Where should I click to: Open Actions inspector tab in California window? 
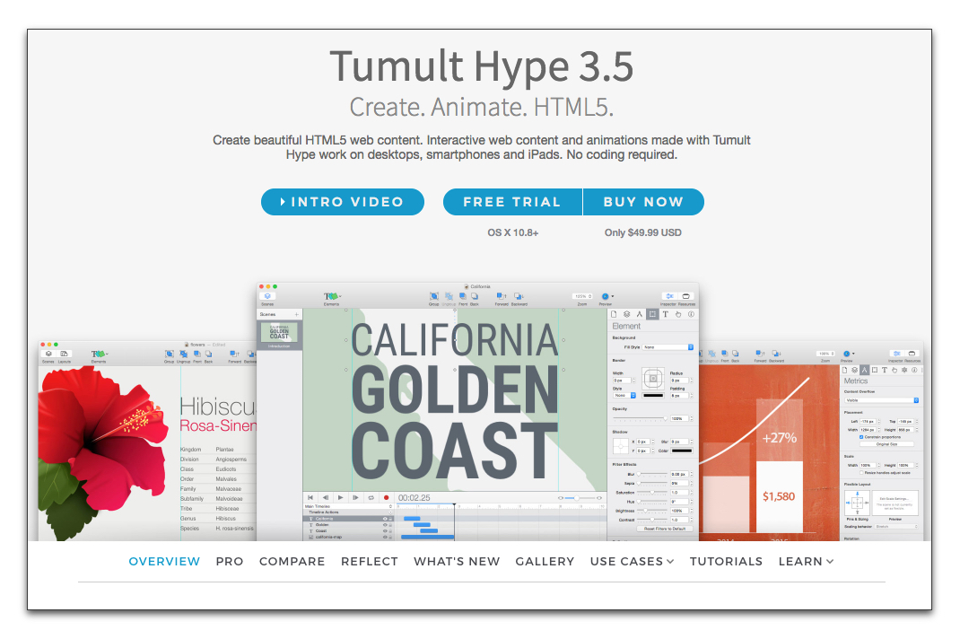677,314
